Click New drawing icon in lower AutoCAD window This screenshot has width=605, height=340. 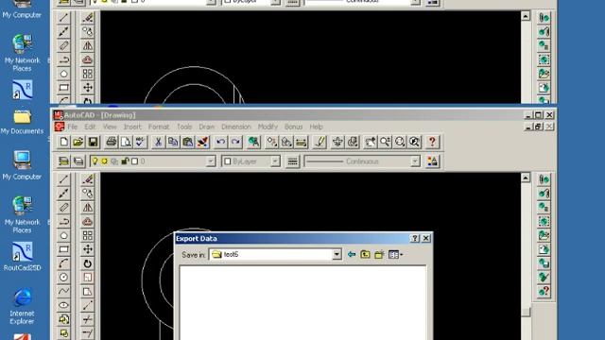click(x=63, y=142)
